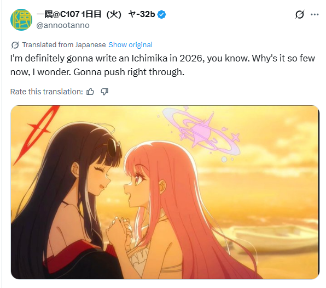Rate the translation with thumbs up
326x288 pixels.
90,92
